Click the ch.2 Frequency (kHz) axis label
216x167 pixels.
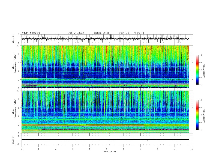point(14,109)
